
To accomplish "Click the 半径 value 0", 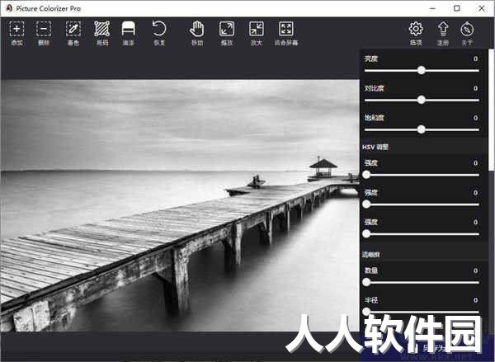I will pyautogui.click(x=475, y=300).
